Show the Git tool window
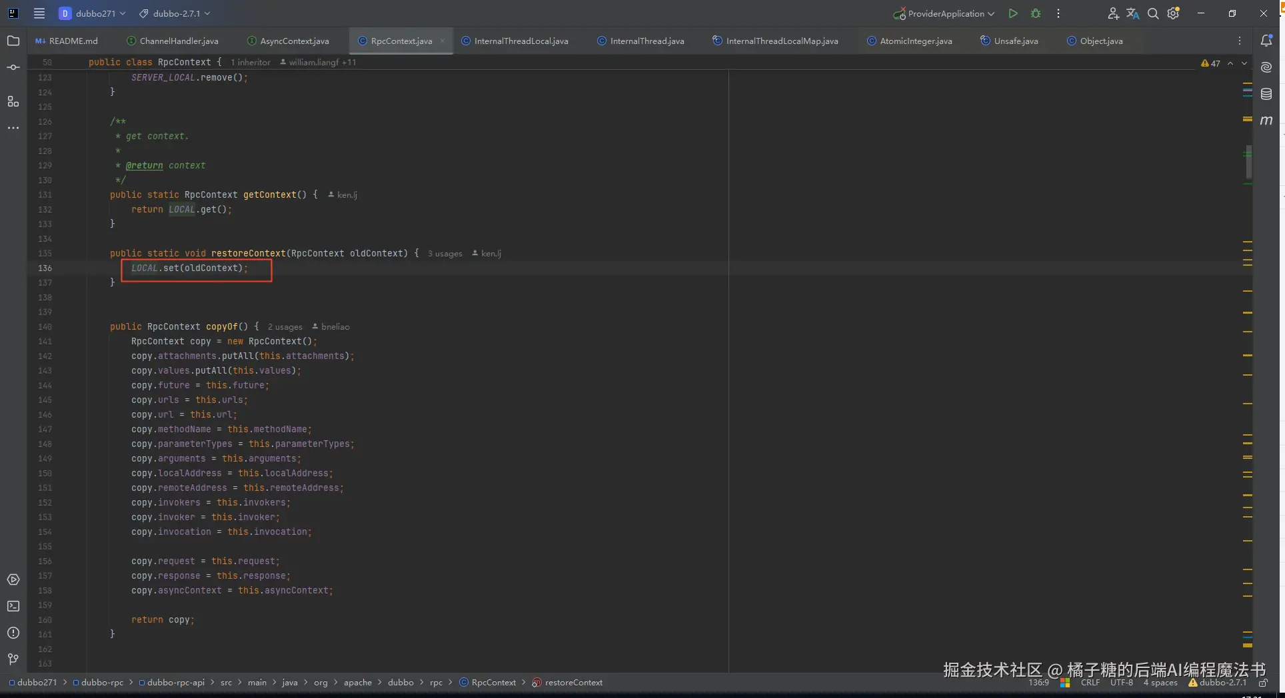Image resolution: width=1285 pixels, height=698 pixels. [13, 659]
